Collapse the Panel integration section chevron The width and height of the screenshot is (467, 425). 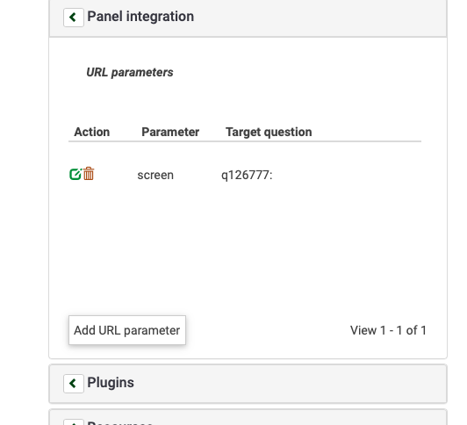pyautogui.click(x=73, y=18)
